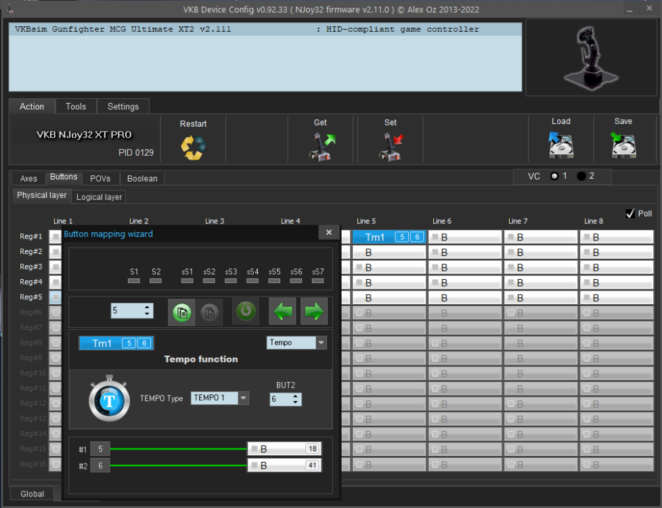662x508 pixels.
Task: Open the Logical layer tab
Action: point(99,196)
